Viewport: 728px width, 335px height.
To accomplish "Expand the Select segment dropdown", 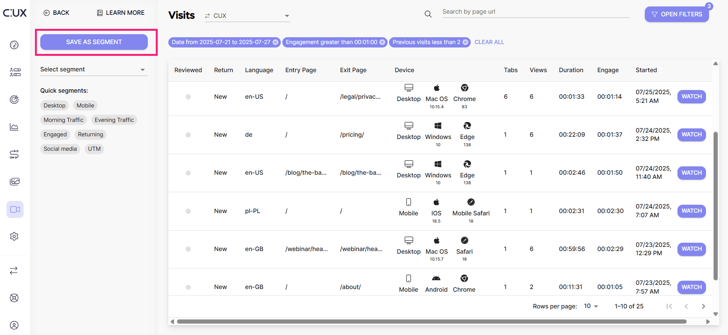I will tap(94, 70).
